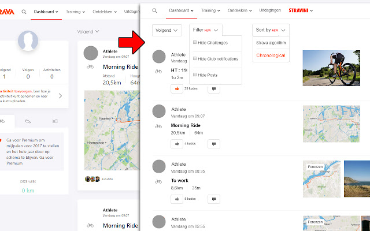Open Filter dropdown in Stravini panel
Image resolution: width=370 pixels, height=231 pixels.
coord(206,30)
